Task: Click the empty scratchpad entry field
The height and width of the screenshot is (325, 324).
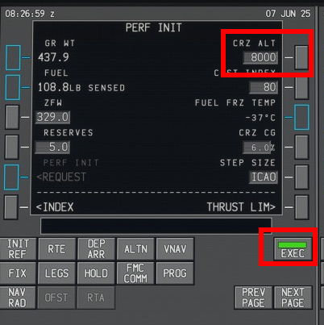Action: pyautogui.click(x=156, y=226)
